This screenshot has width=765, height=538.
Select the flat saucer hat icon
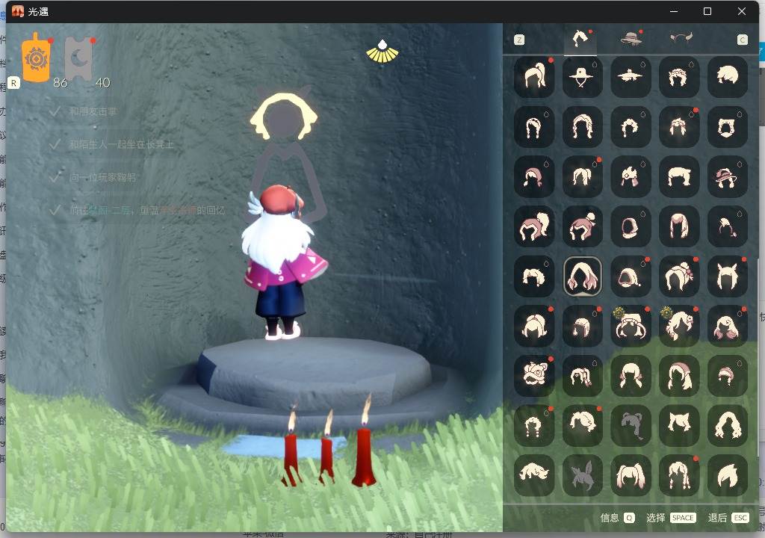coord(631,77)
